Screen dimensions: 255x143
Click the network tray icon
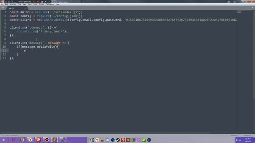240,140
